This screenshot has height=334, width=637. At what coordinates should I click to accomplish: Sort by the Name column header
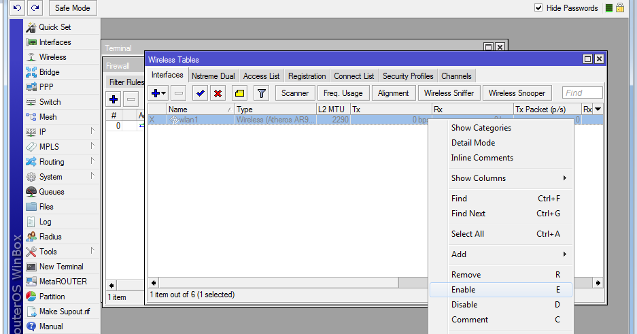[201, 110]
